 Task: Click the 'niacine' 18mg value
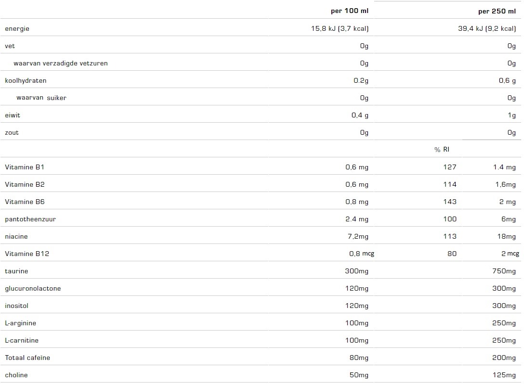coord(506,236)
